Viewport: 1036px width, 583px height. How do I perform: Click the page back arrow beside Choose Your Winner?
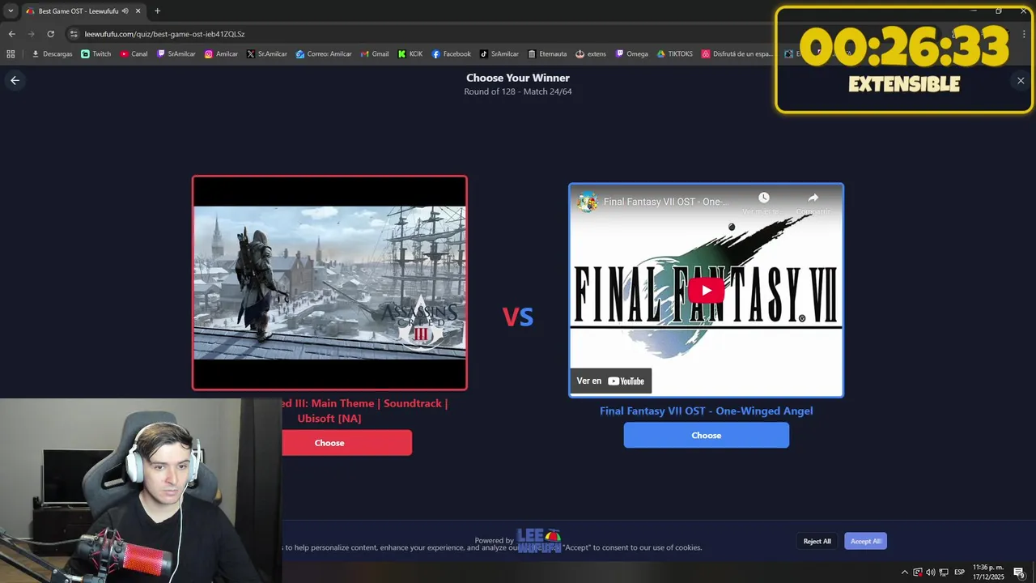[x=15, y=80]
